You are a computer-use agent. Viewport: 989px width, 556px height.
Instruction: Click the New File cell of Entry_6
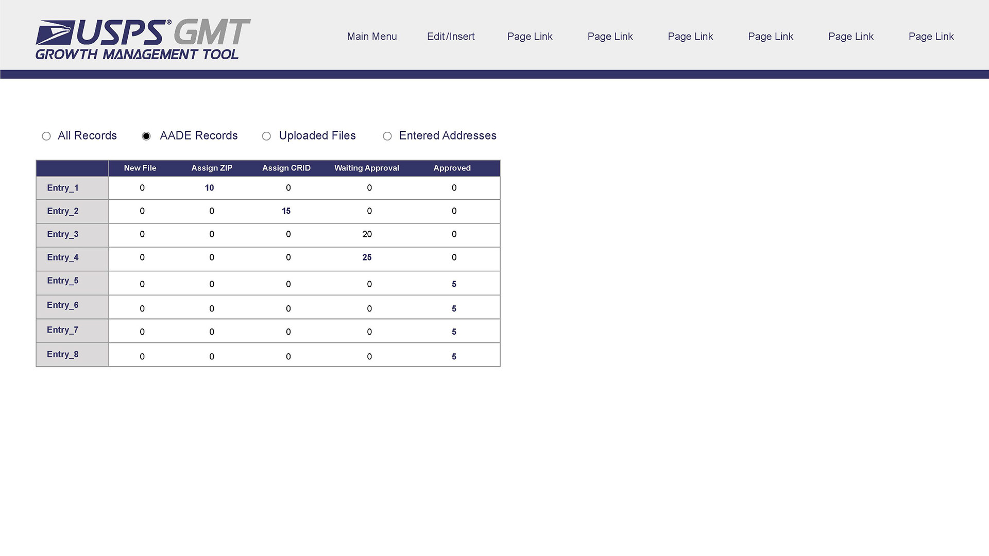[x=142, y=309]
